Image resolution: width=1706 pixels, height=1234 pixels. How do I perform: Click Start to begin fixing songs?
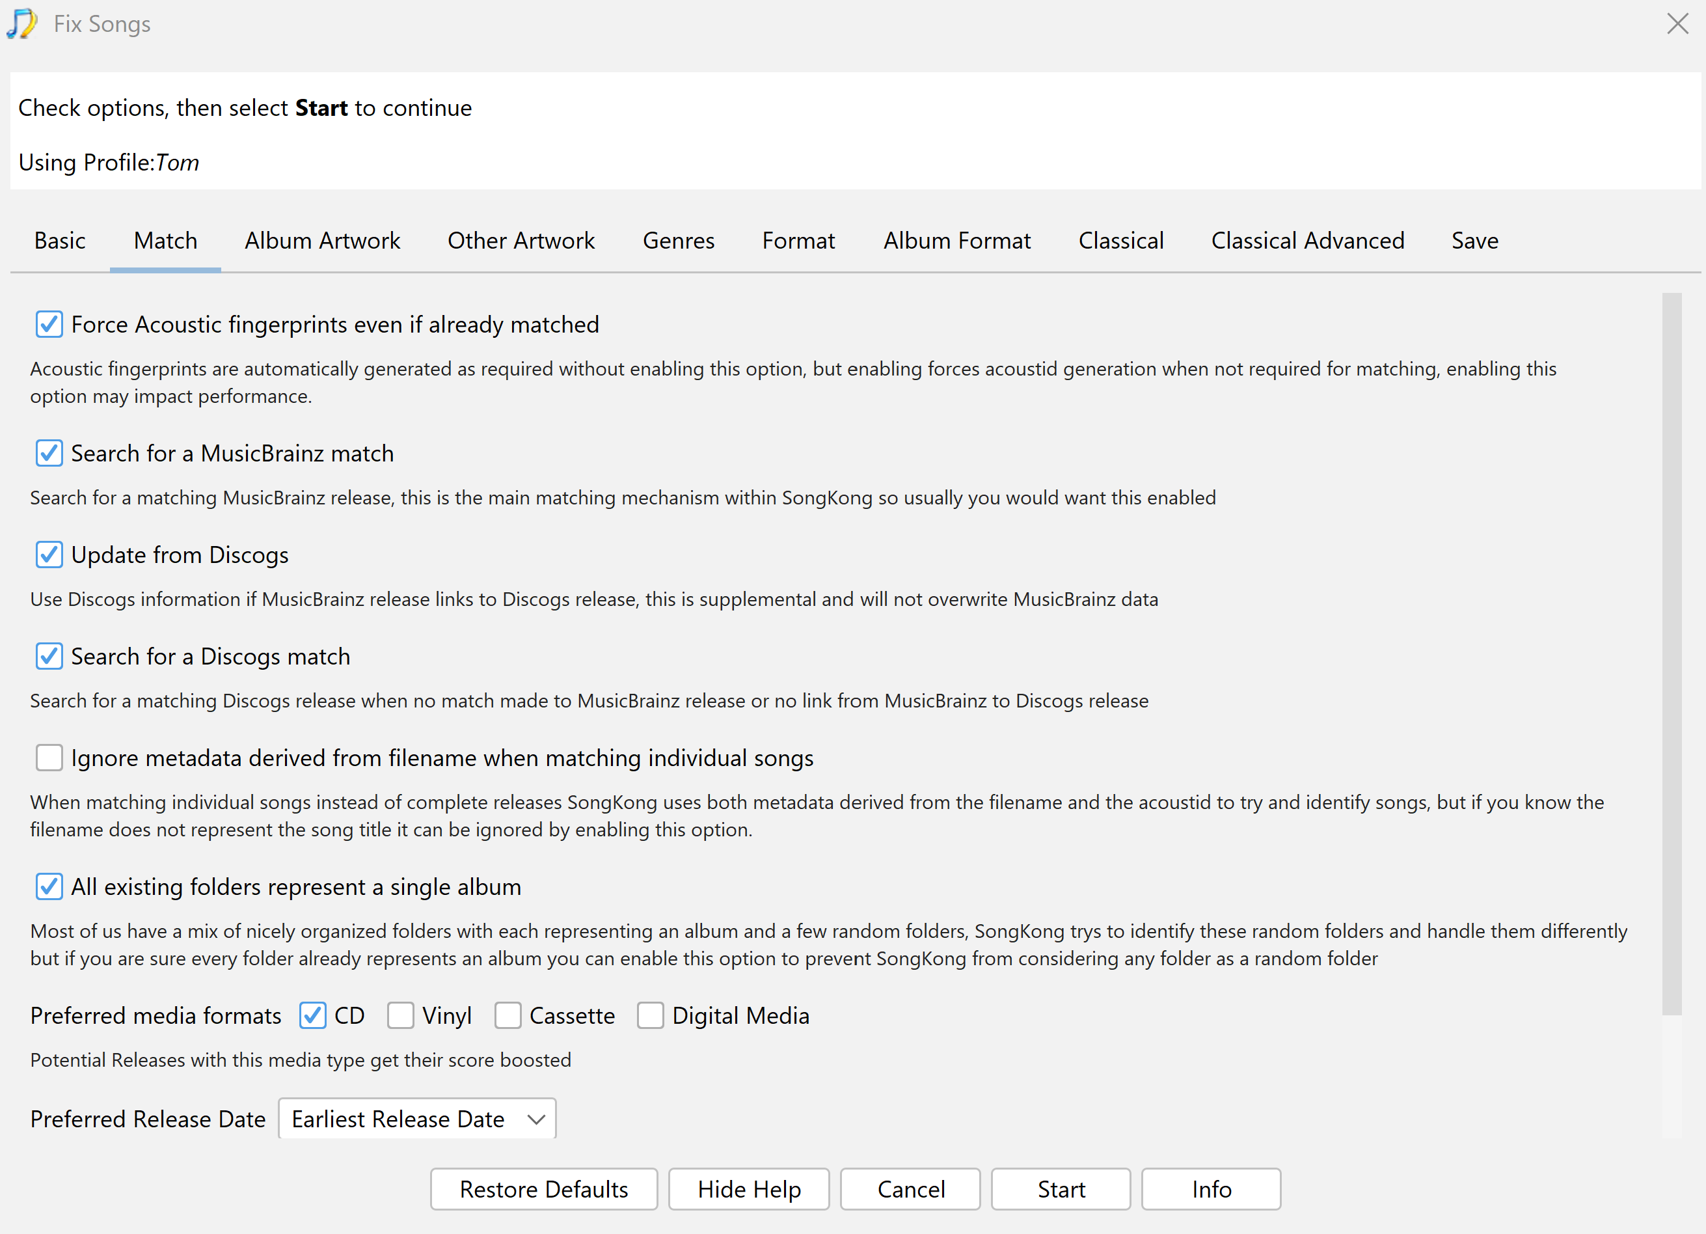click(x=1061, y=1189)
